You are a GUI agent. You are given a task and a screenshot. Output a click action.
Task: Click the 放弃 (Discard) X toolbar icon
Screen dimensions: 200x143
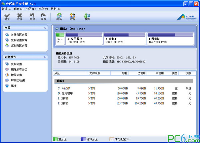coord(20,16)
